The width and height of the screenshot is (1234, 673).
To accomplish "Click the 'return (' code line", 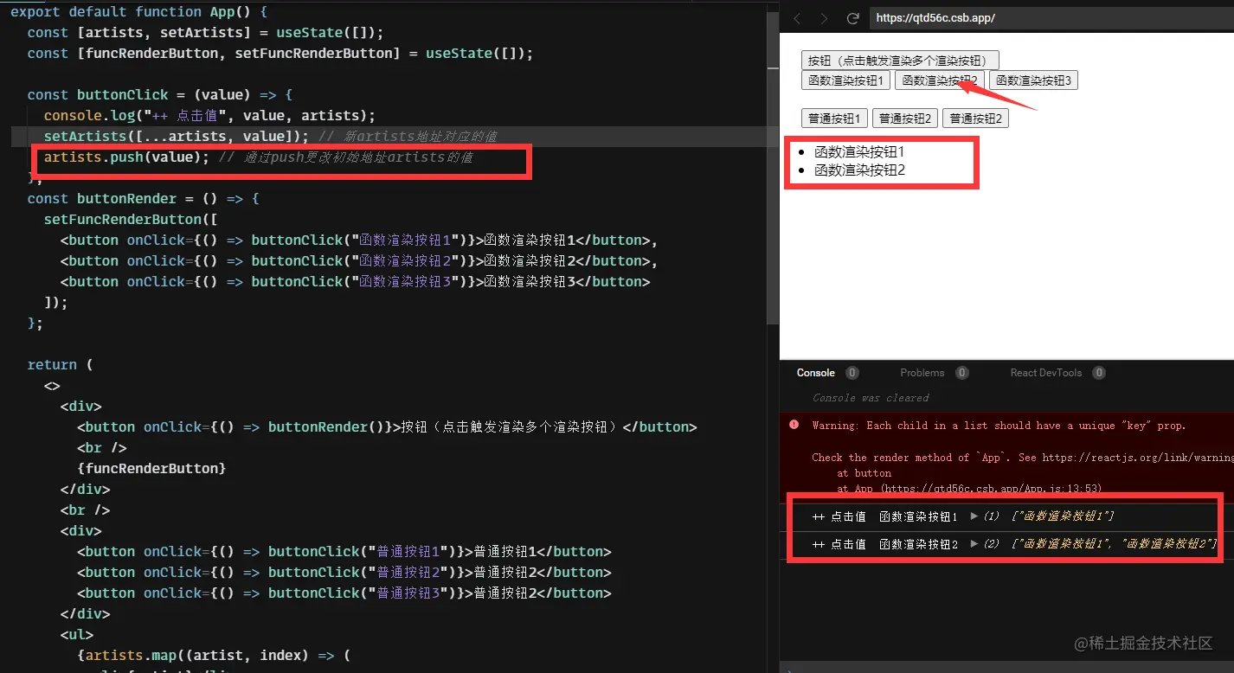I will tap(60, 364).
